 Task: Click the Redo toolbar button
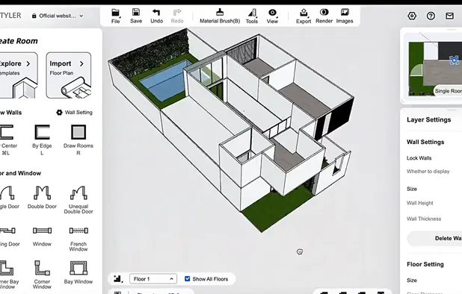tap(177, 16)
